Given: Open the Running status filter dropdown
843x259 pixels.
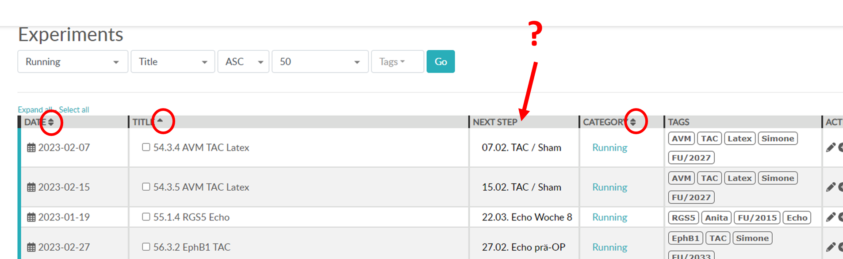Looking at the screenshot, I should (73, 61).
